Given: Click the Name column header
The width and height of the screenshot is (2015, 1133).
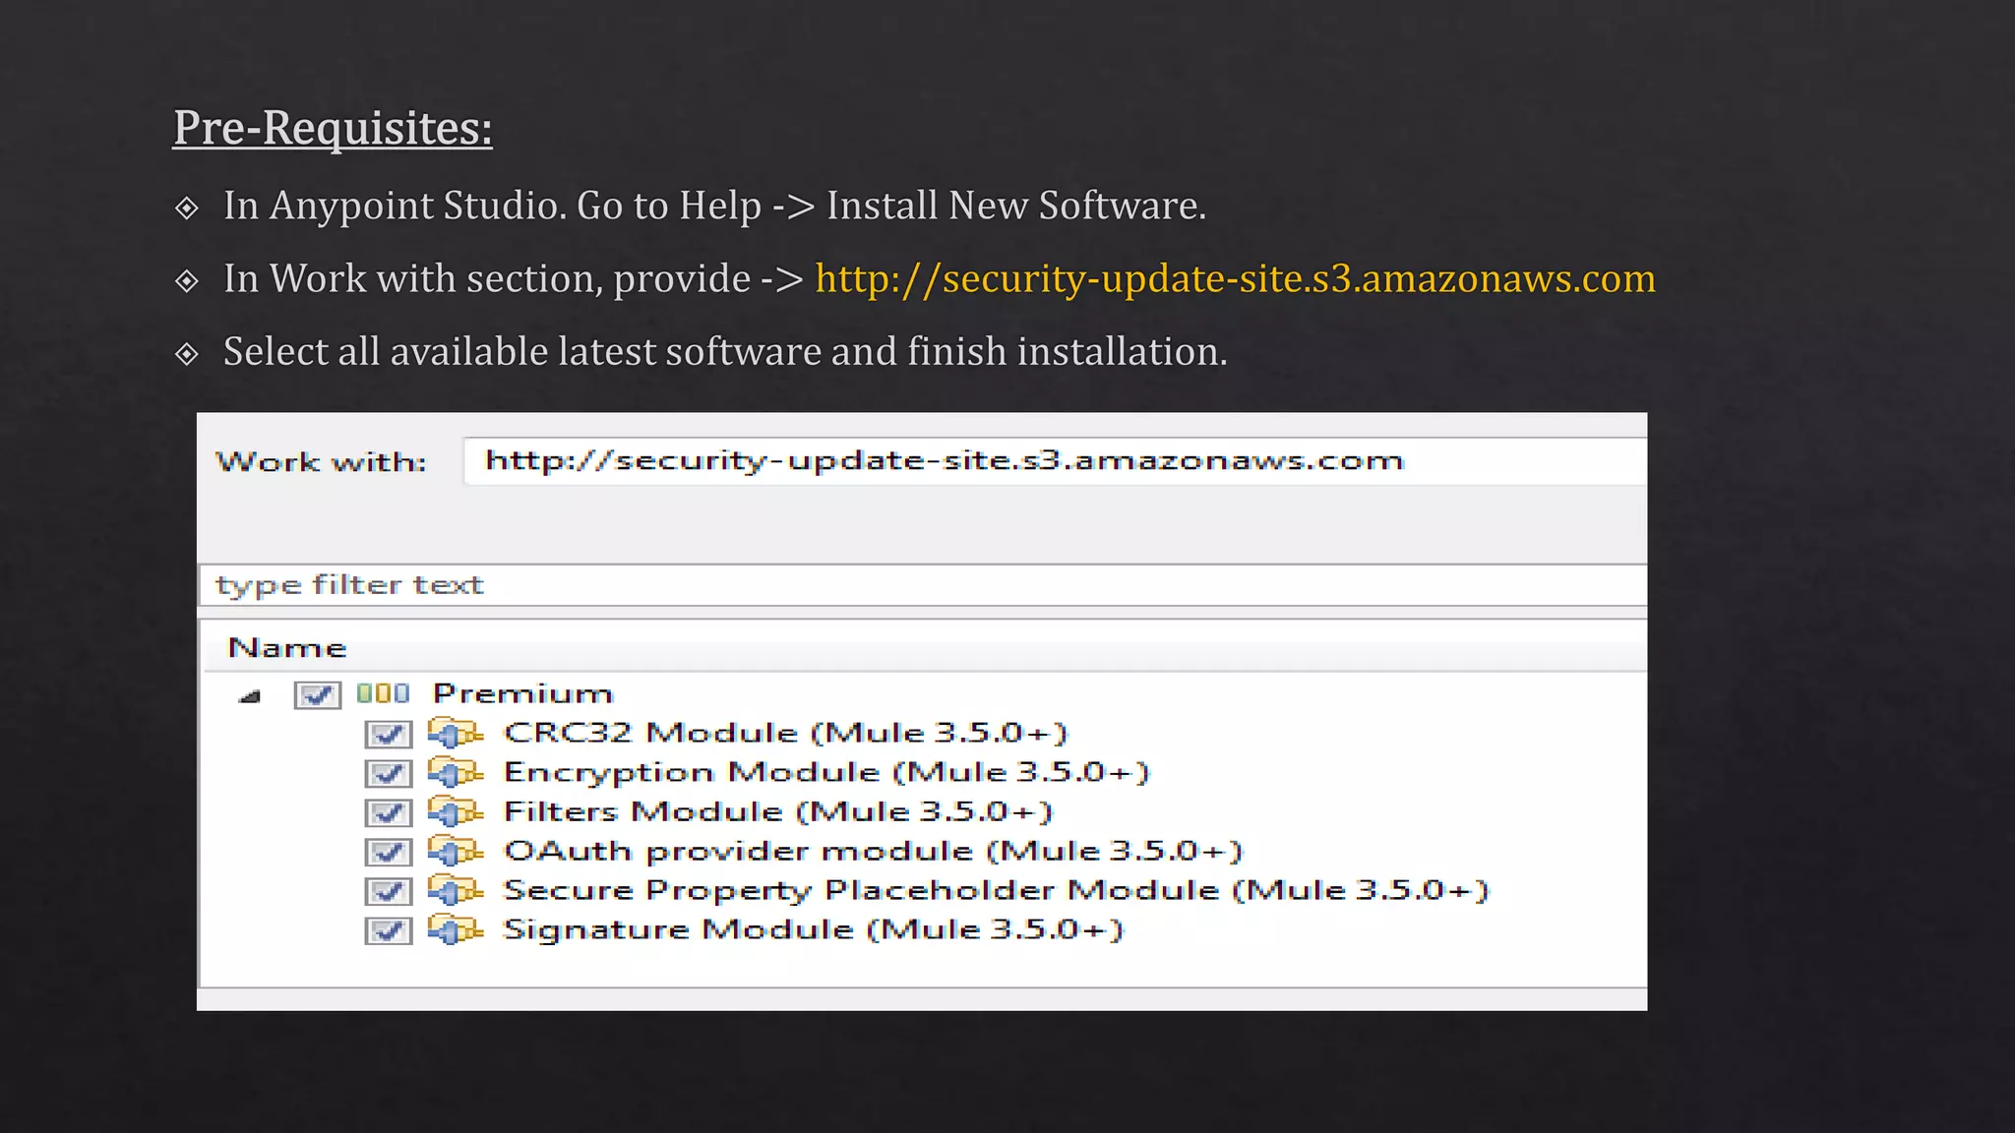Looking at the screenshot, I should tap(287, 648).
